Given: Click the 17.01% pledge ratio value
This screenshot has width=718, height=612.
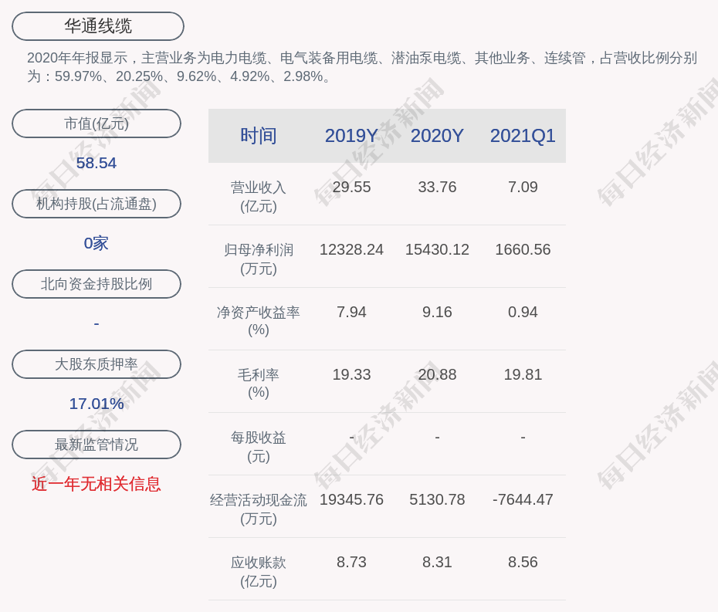Looking at the screenshot, I should (x=97, y=404).
